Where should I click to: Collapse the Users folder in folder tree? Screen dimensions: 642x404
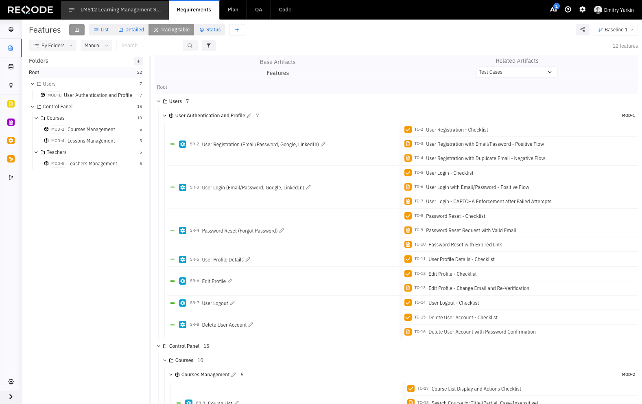click(x=33, y=84)
